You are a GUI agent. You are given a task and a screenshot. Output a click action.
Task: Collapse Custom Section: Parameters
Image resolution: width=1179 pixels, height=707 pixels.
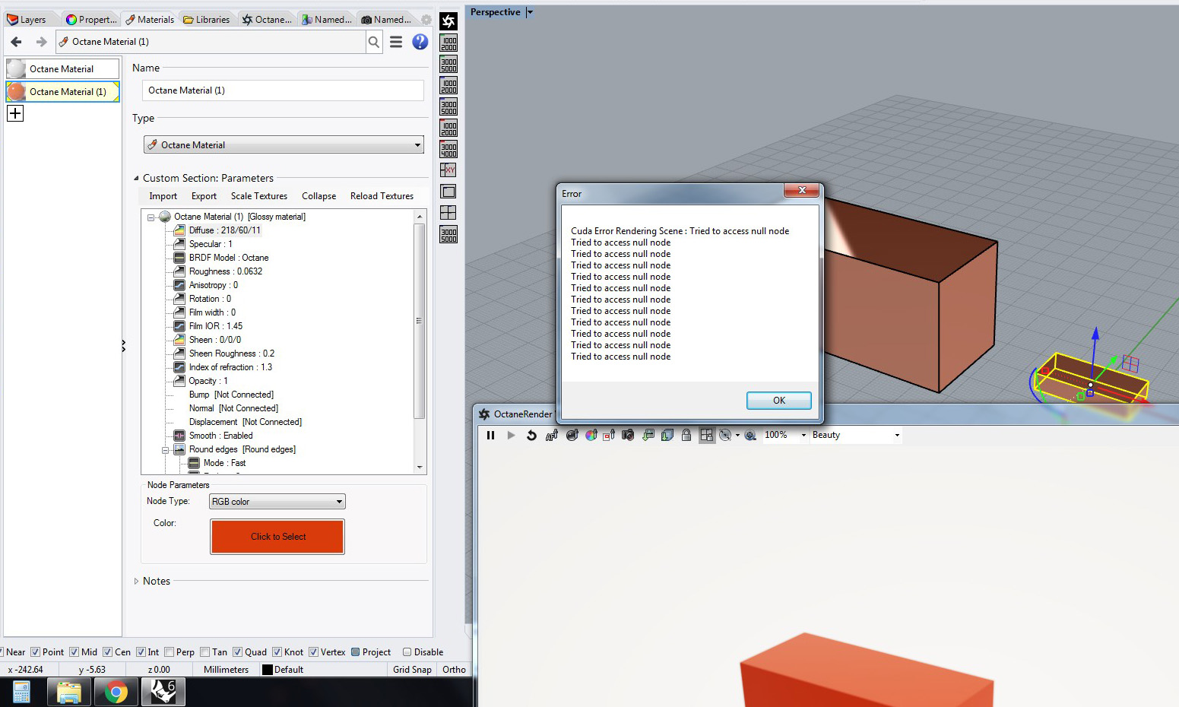pos(137,179)
